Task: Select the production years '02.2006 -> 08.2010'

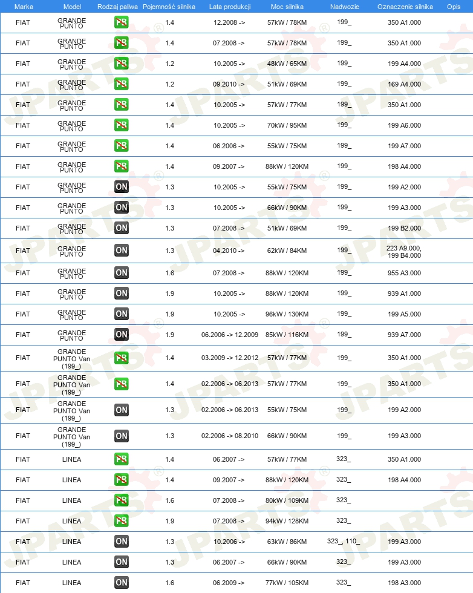Action: click(229, 436)
